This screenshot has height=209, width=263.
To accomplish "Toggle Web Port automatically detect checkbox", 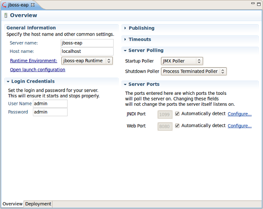I will pos(177,126).
